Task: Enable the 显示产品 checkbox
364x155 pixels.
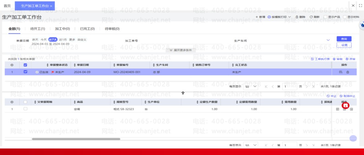Action: 326,17
